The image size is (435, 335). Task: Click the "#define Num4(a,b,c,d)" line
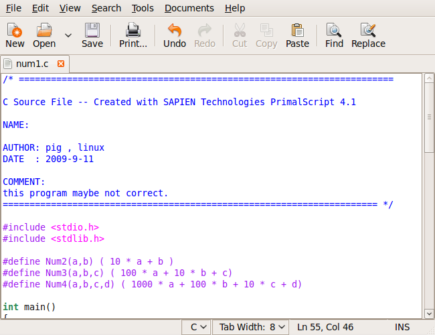point(152,284)
